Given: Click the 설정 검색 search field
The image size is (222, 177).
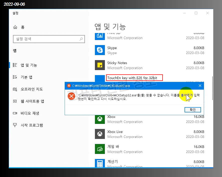Looking at the screenshot, I should 49,39.
